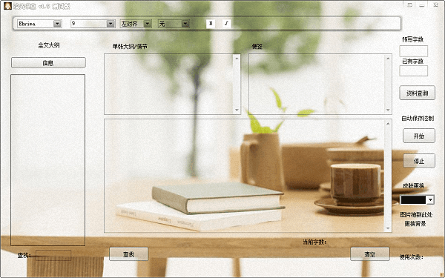Click the application icon in the title bar
445x278 pixels.
[x=7, y=6]
